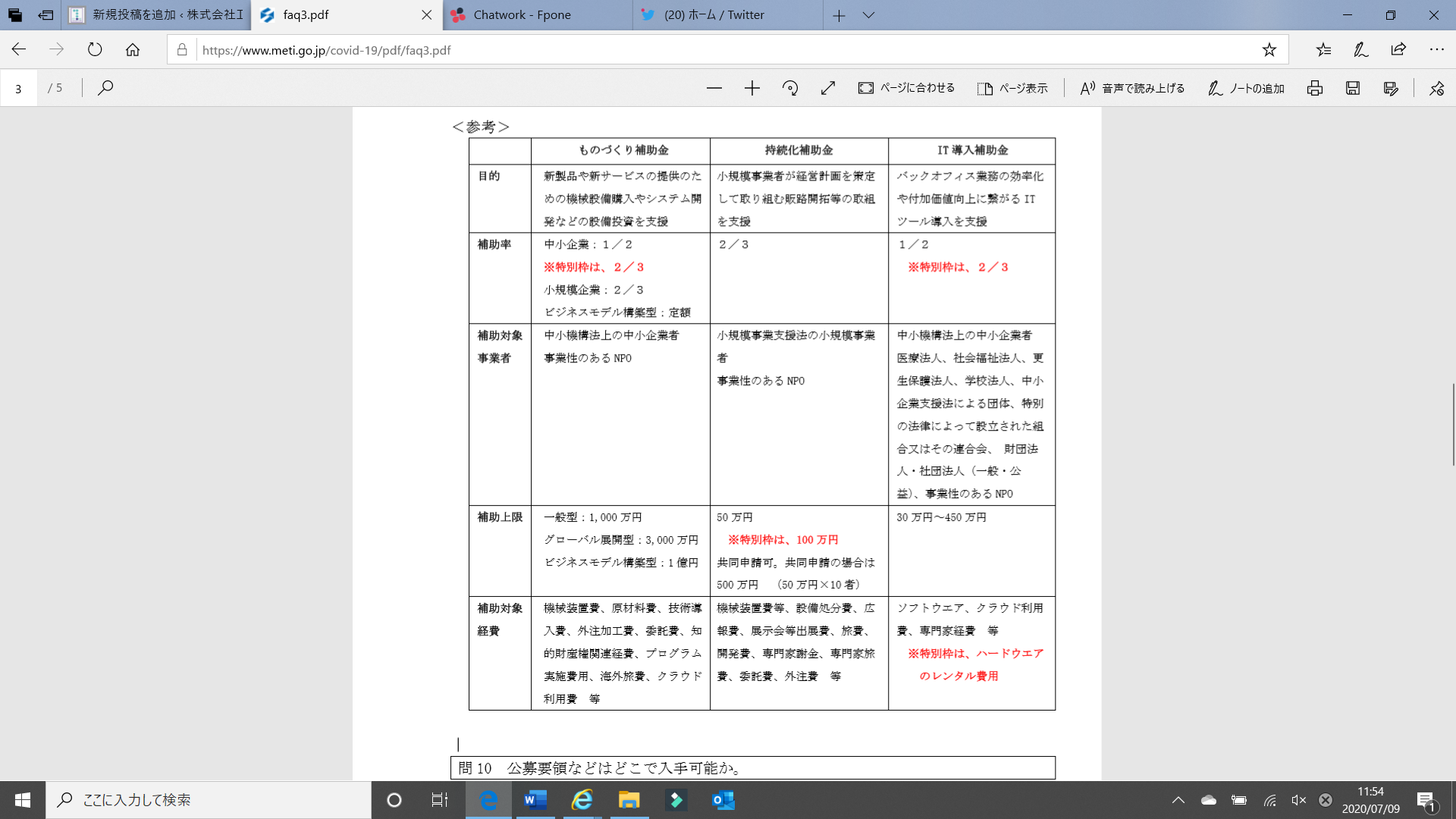The height and width of the screenshot is (819, 1456).
Task: Click the 補助率 row label
Action: click(494, 244)
